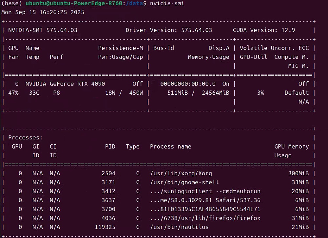Click PID 119325 in process table
The width and height of the screenshot is (328, 238).
[x=105, y=227]
